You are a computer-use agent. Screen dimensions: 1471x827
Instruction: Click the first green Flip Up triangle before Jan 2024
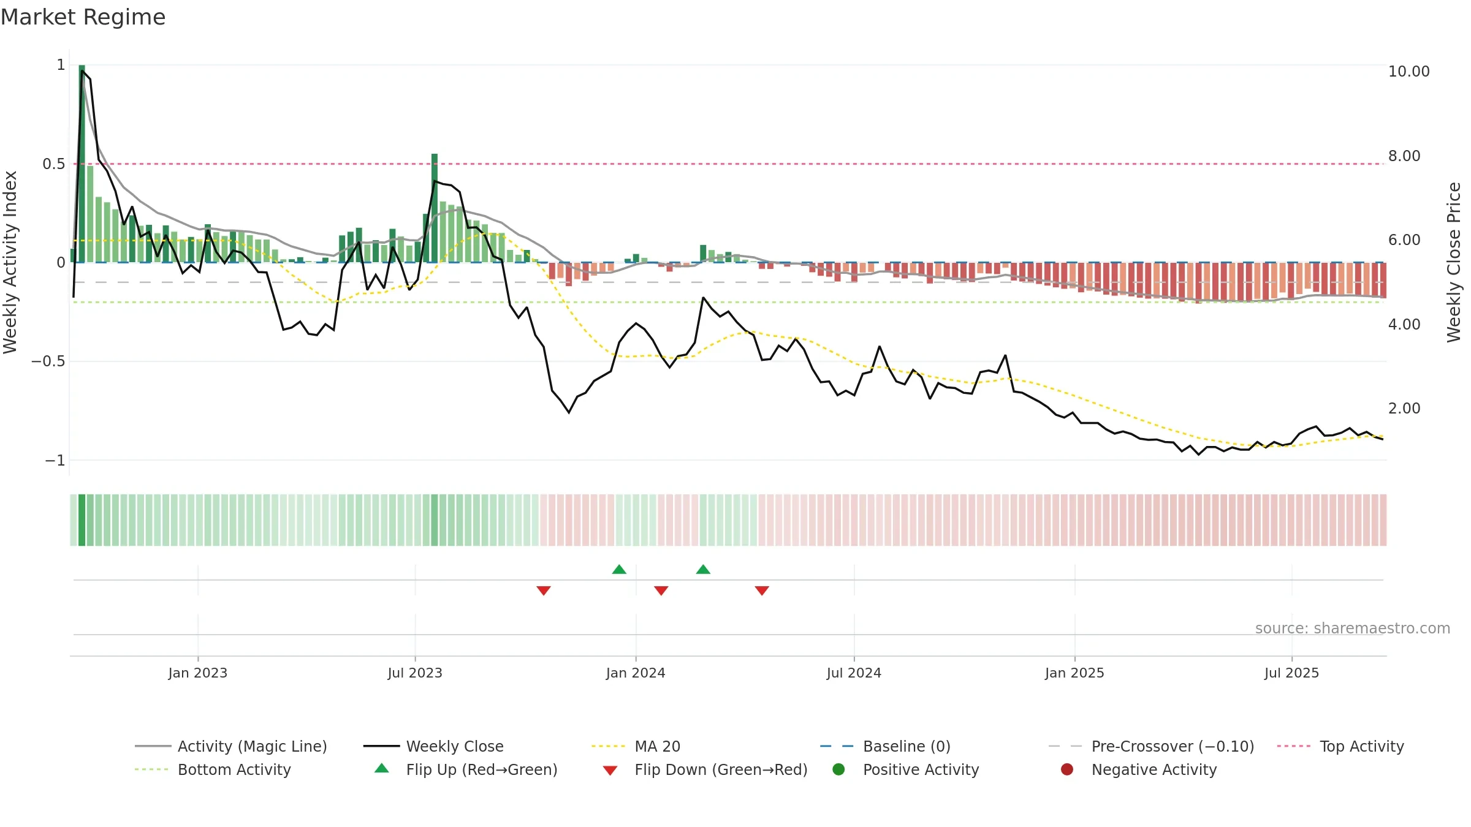[619, 569]
